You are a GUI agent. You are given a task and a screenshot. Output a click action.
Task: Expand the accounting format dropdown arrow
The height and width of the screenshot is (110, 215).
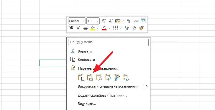pos(123,21)
